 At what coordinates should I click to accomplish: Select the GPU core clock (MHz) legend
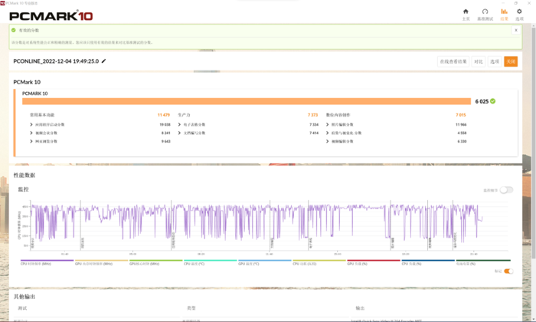pos(155,262)
